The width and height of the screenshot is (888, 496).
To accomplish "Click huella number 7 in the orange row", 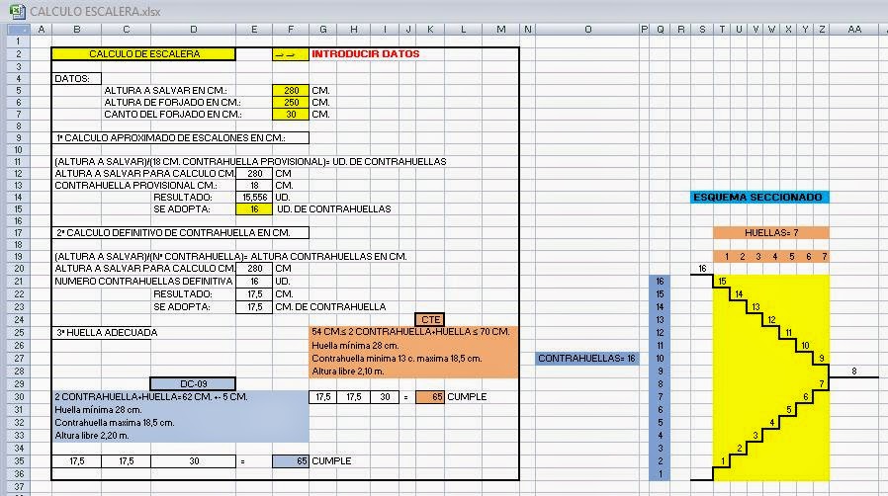I will pos(824,257).
